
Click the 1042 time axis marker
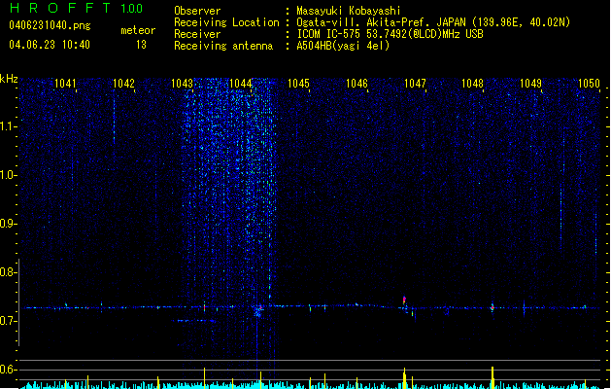(123, 84)
